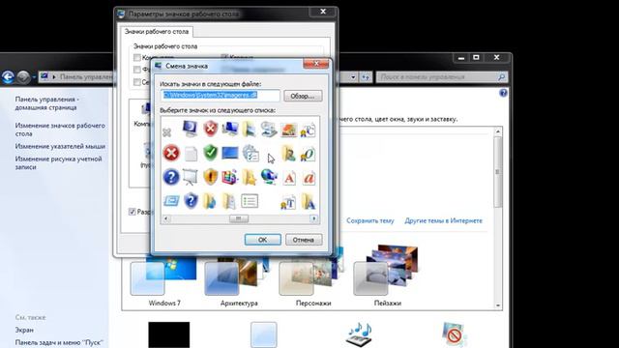
Task: Choose the yellow warning shield icon
Action: (211, 177)
